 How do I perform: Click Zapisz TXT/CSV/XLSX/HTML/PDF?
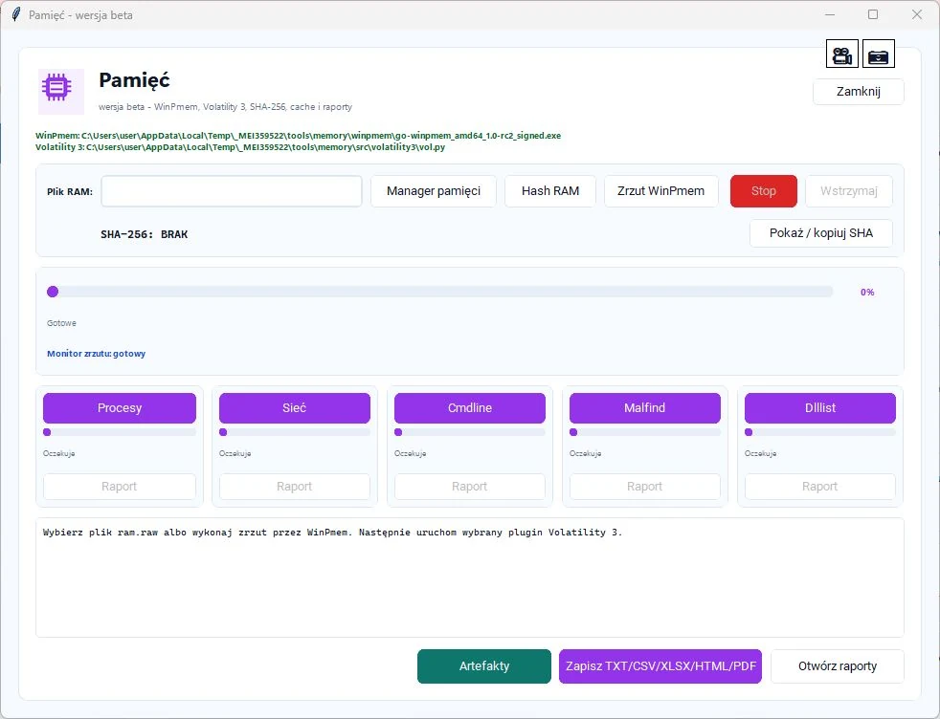pos(660,665)
